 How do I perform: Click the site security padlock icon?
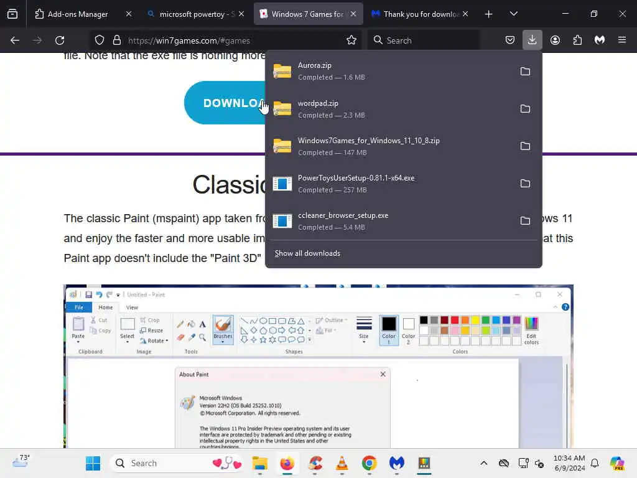[117, 40]
